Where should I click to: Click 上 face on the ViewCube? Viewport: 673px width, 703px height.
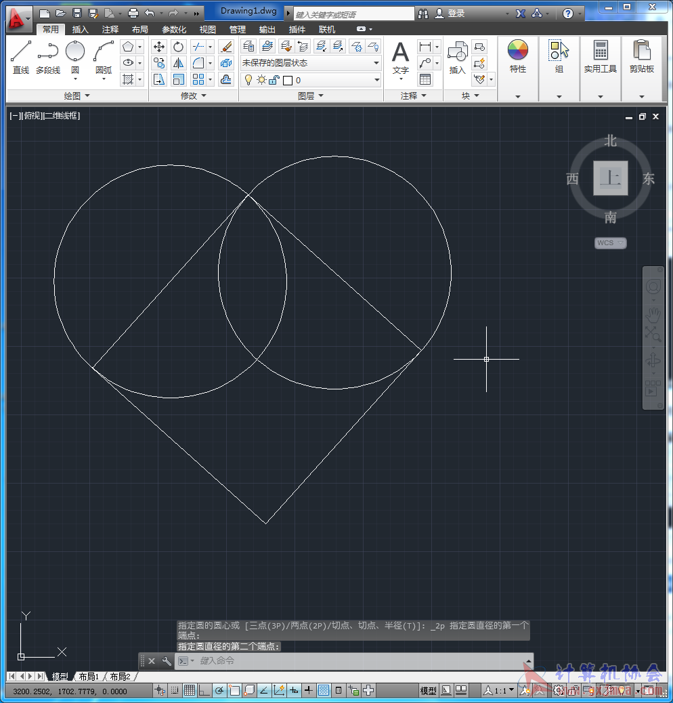coord(610,178)
